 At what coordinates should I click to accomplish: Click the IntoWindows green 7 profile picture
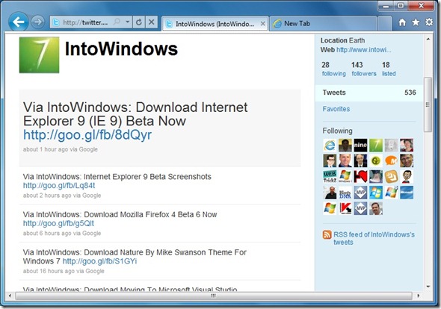pos(39,54)
